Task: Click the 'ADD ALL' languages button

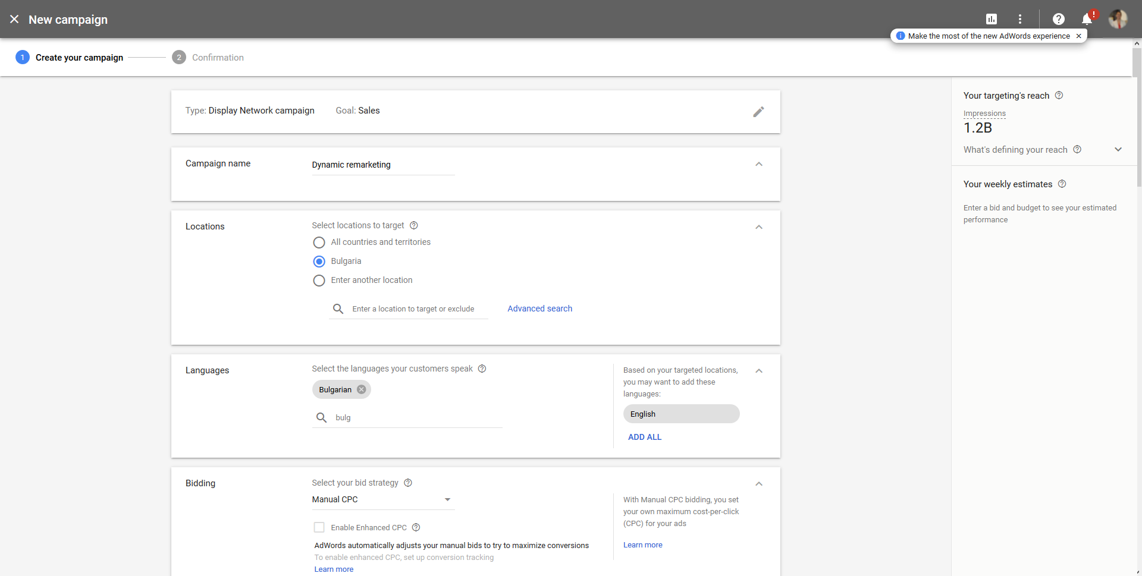Action: coord(644,437)
